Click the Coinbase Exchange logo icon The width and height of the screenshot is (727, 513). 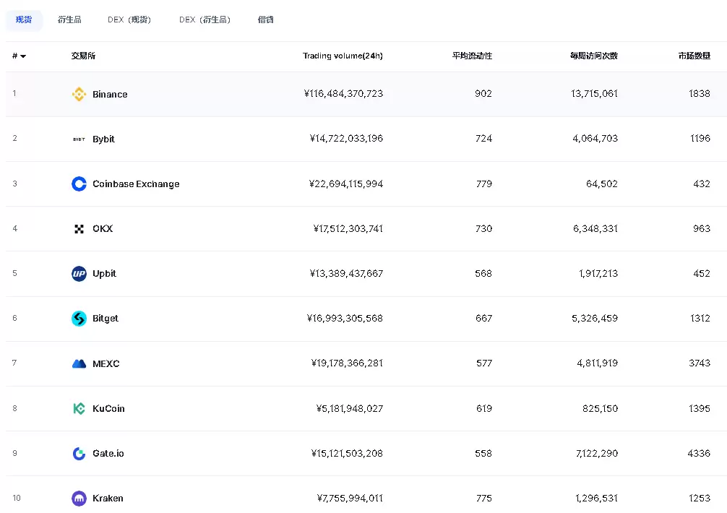[79, 184]
